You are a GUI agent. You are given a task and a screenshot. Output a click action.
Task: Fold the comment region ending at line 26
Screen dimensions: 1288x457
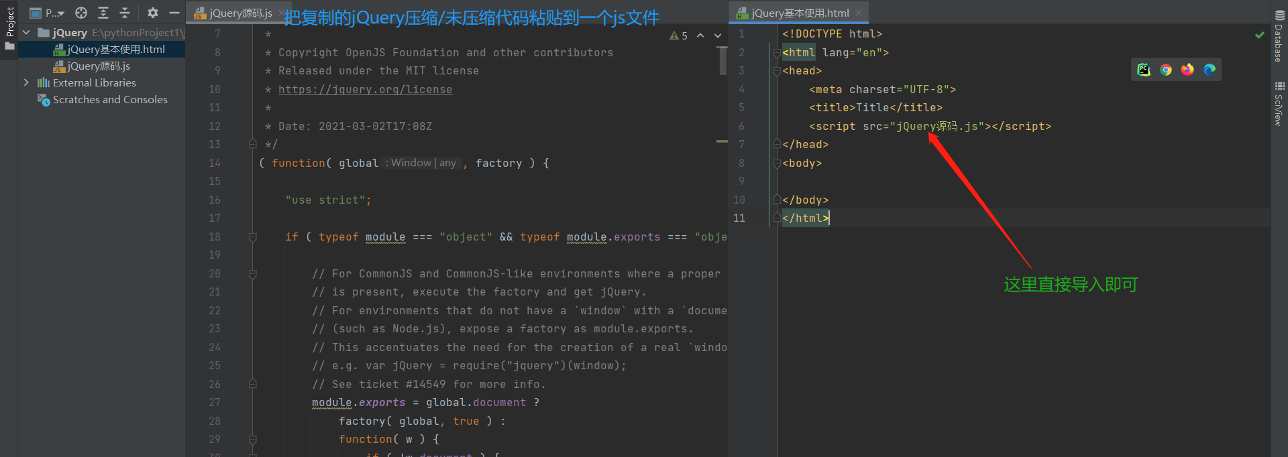[x=253, y=383]
